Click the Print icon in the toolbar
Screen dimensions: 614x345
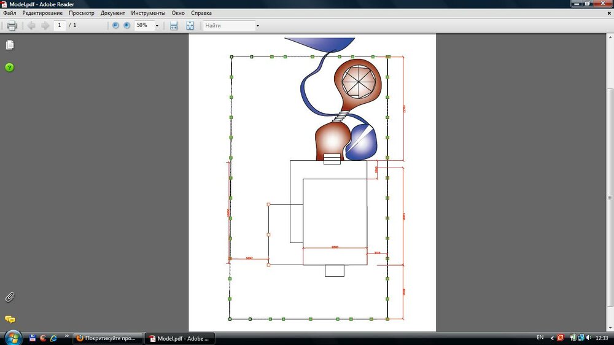[12, 26]
